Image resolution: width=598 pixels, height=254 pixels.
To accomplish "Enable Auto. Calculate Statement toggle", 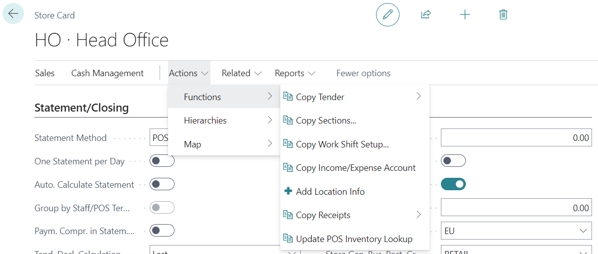I will [162, 184].
